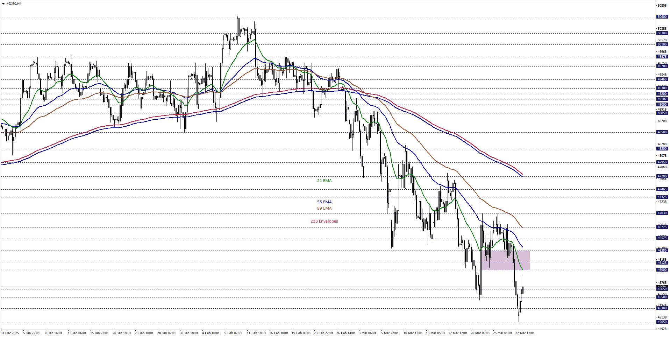
Task: Click the 47325 price level label
Action: (x=662, y=197)
